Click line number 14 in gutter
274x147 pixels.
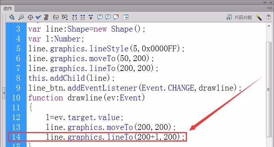(16, 137)
